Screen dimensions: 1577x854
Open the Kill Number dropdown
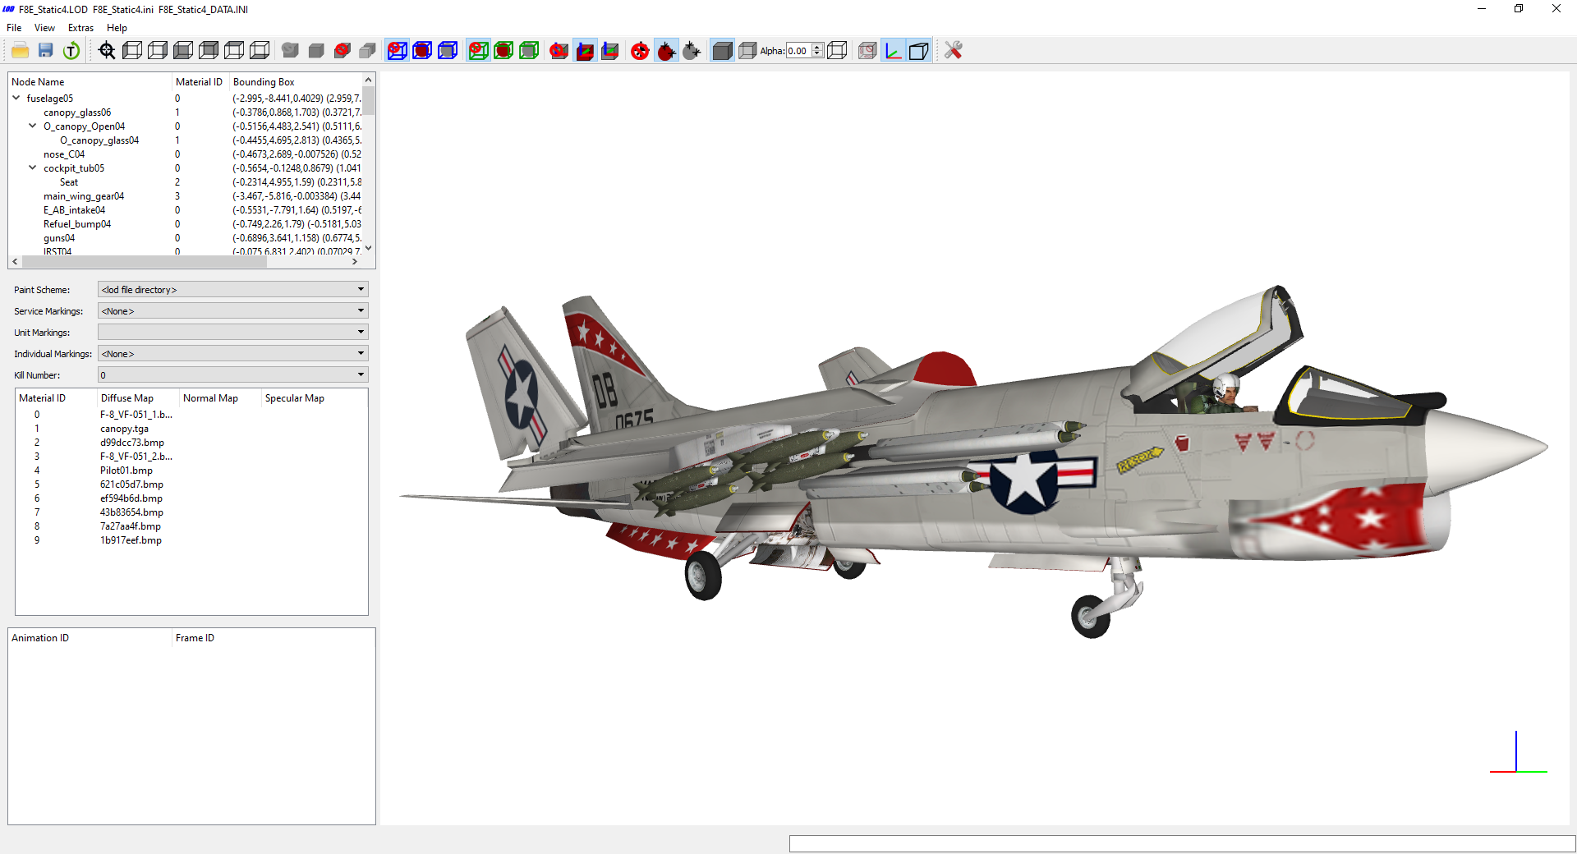(x=232, y=375)
